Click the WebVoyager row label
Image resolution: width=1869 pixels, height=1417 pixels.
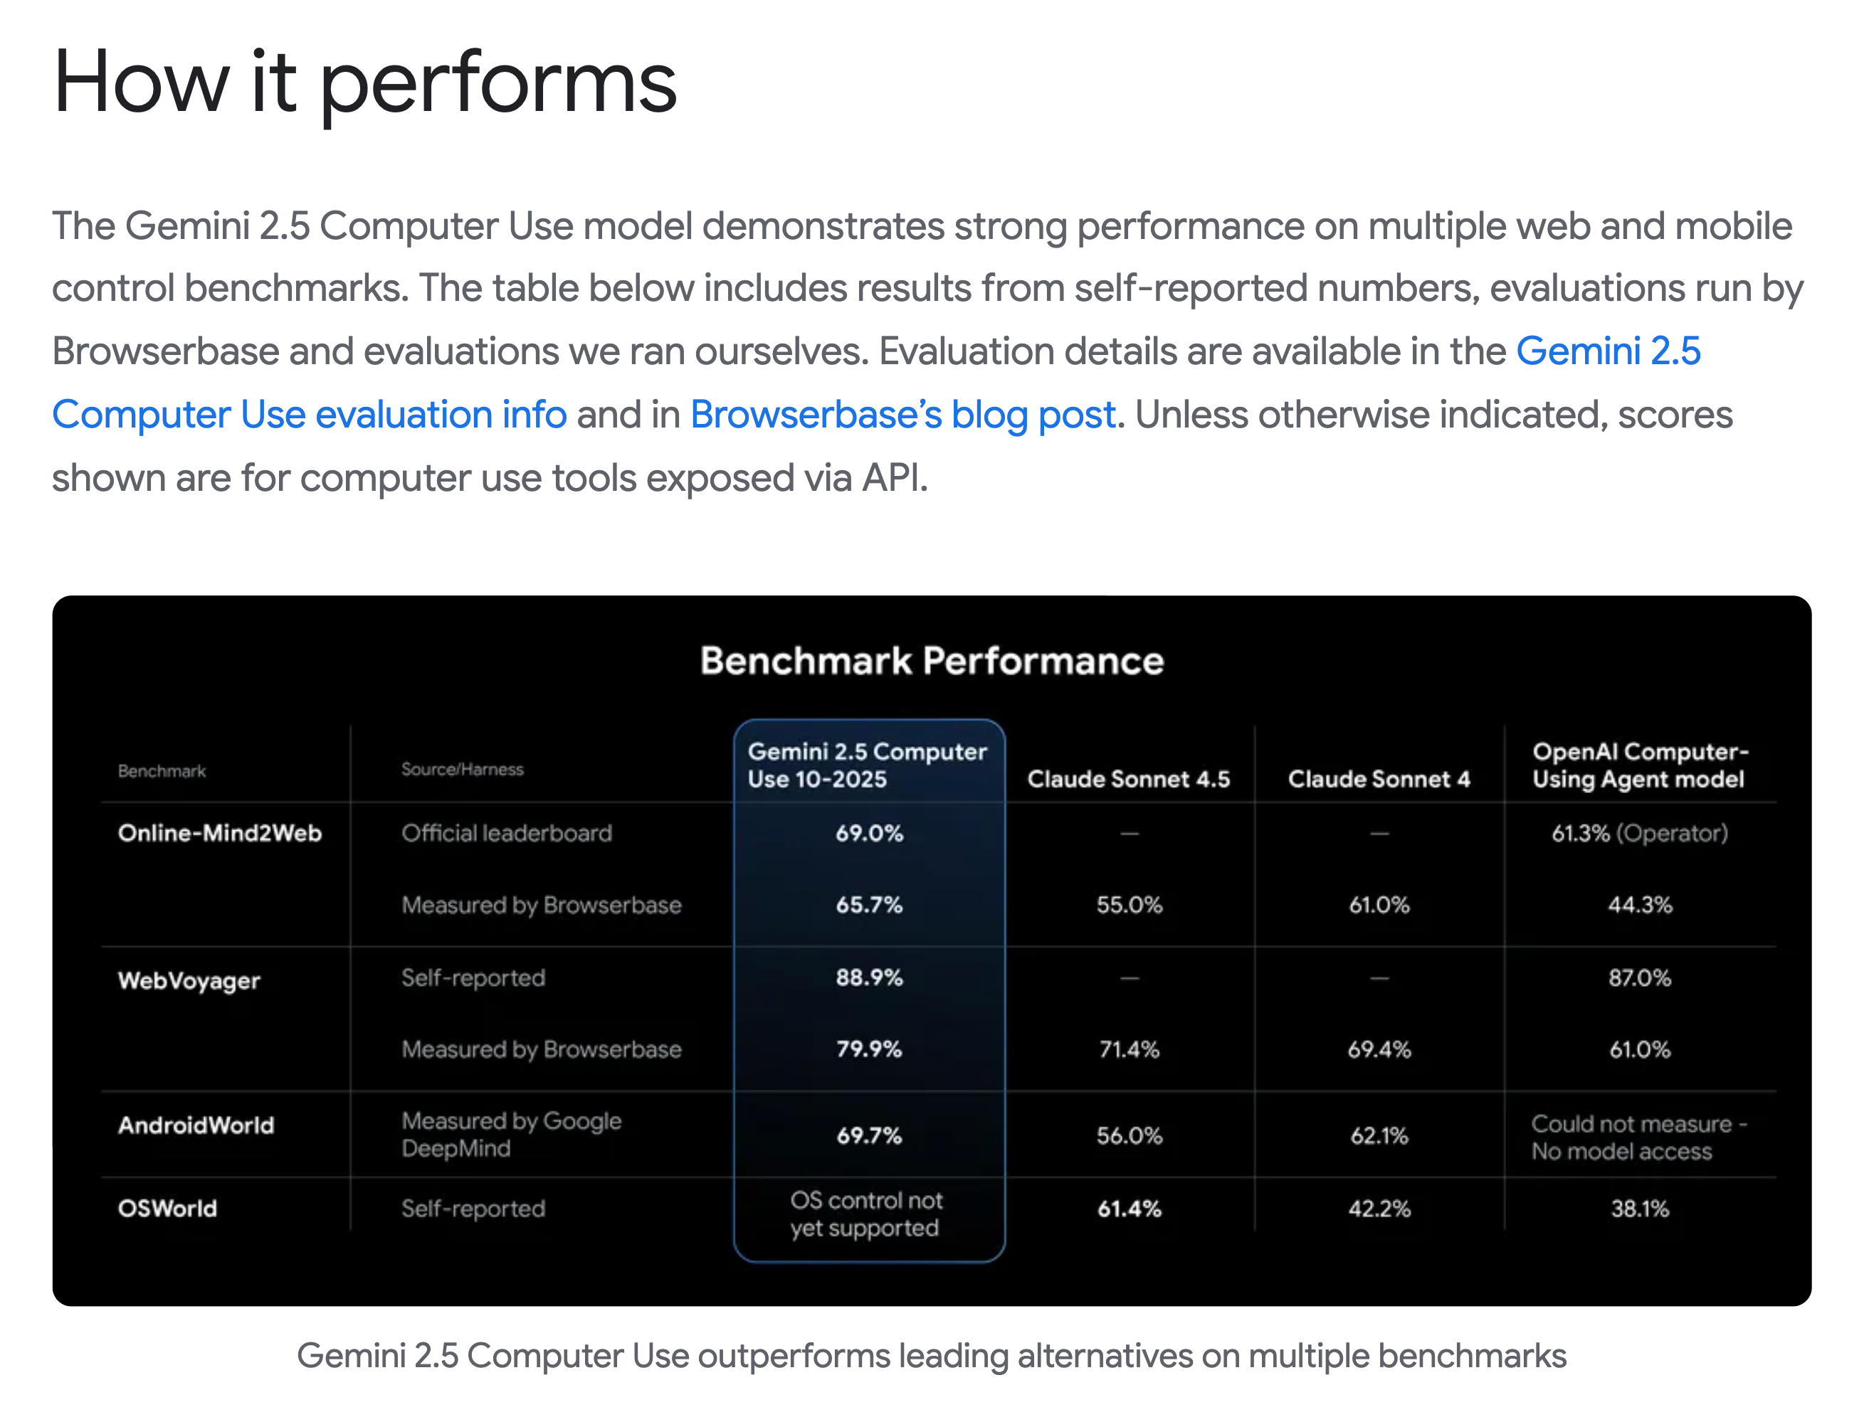[189, 980]
